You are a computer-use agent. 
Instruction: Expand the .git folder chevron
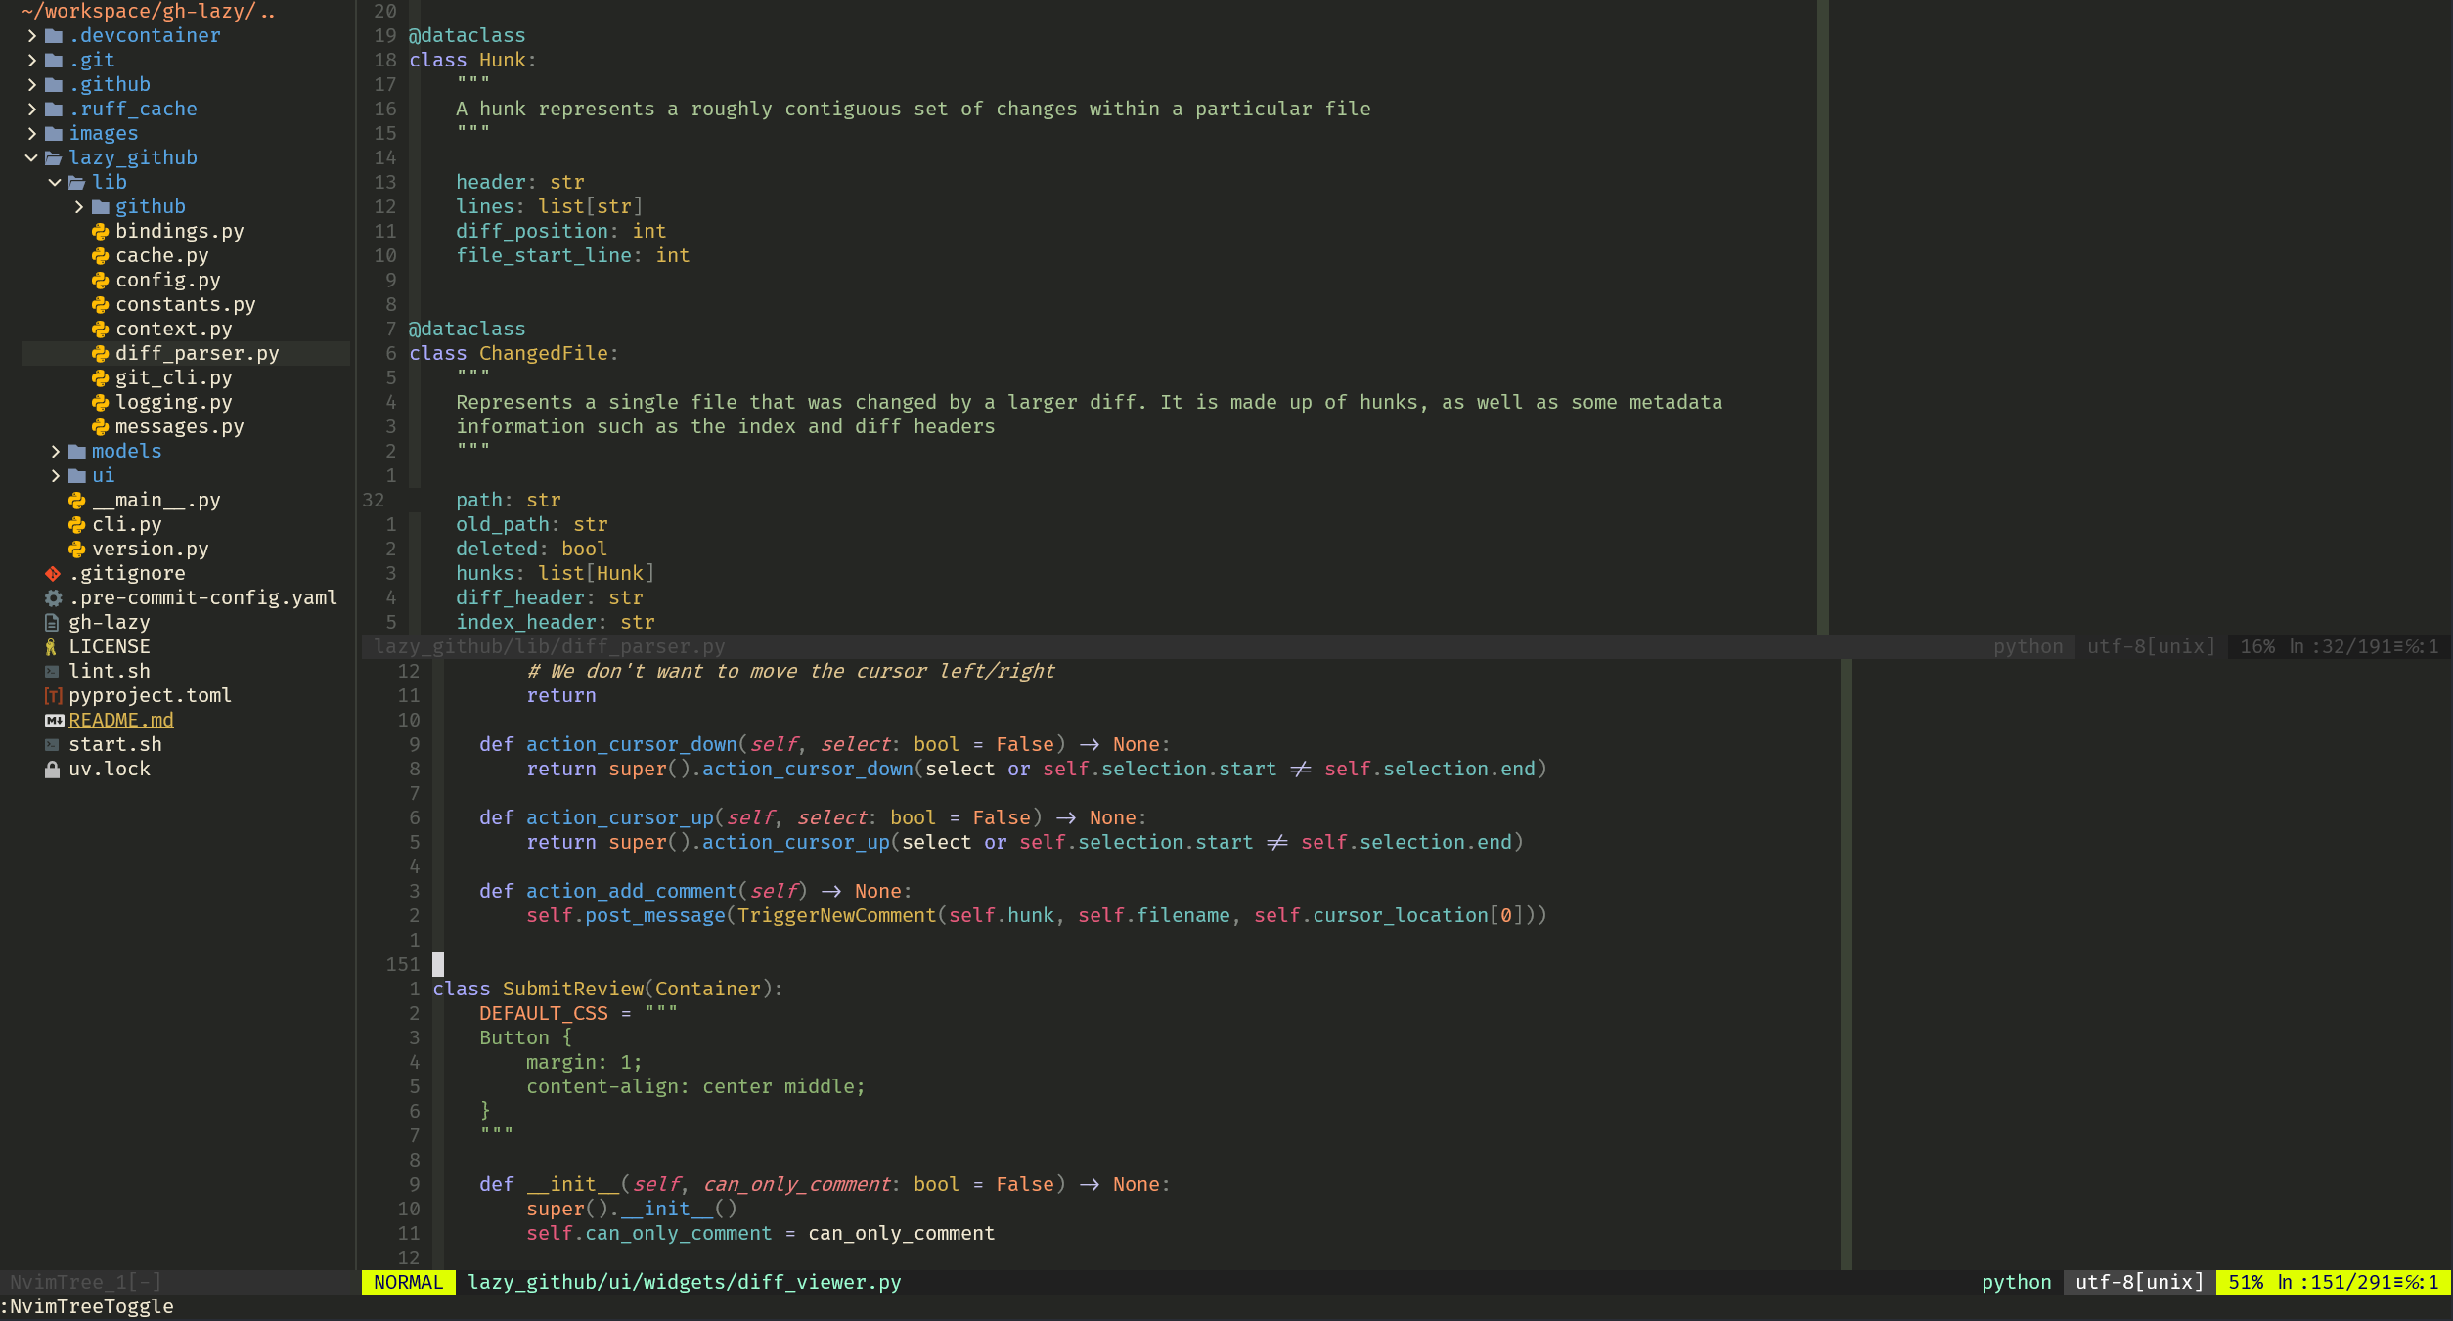[x=31, y=61]
